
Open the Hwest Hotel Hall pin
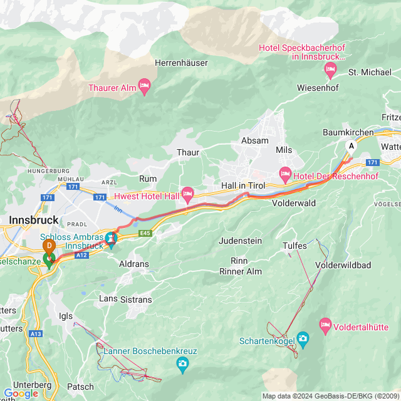click(187, 195)
